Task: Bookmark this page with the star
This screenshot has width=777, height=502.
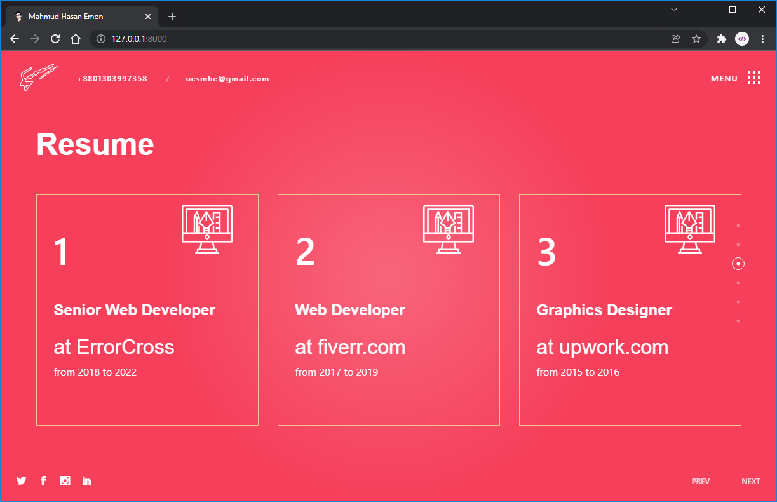Action: [696, 39]
